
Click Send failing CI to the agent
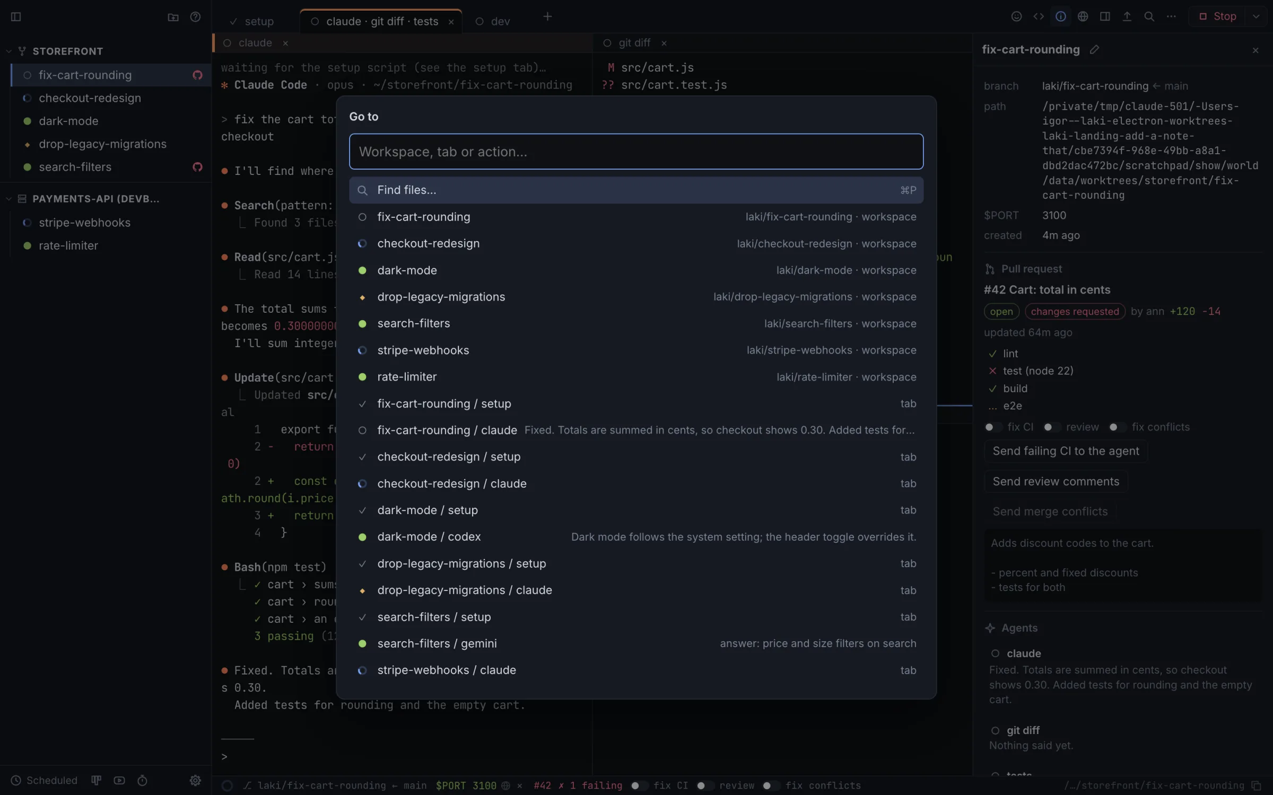pos(1066,451)
